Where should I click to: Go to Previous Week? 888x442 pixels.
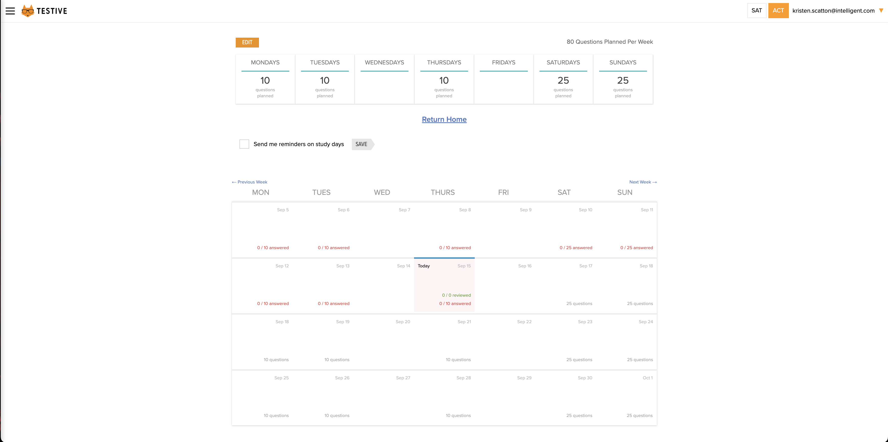250,182
